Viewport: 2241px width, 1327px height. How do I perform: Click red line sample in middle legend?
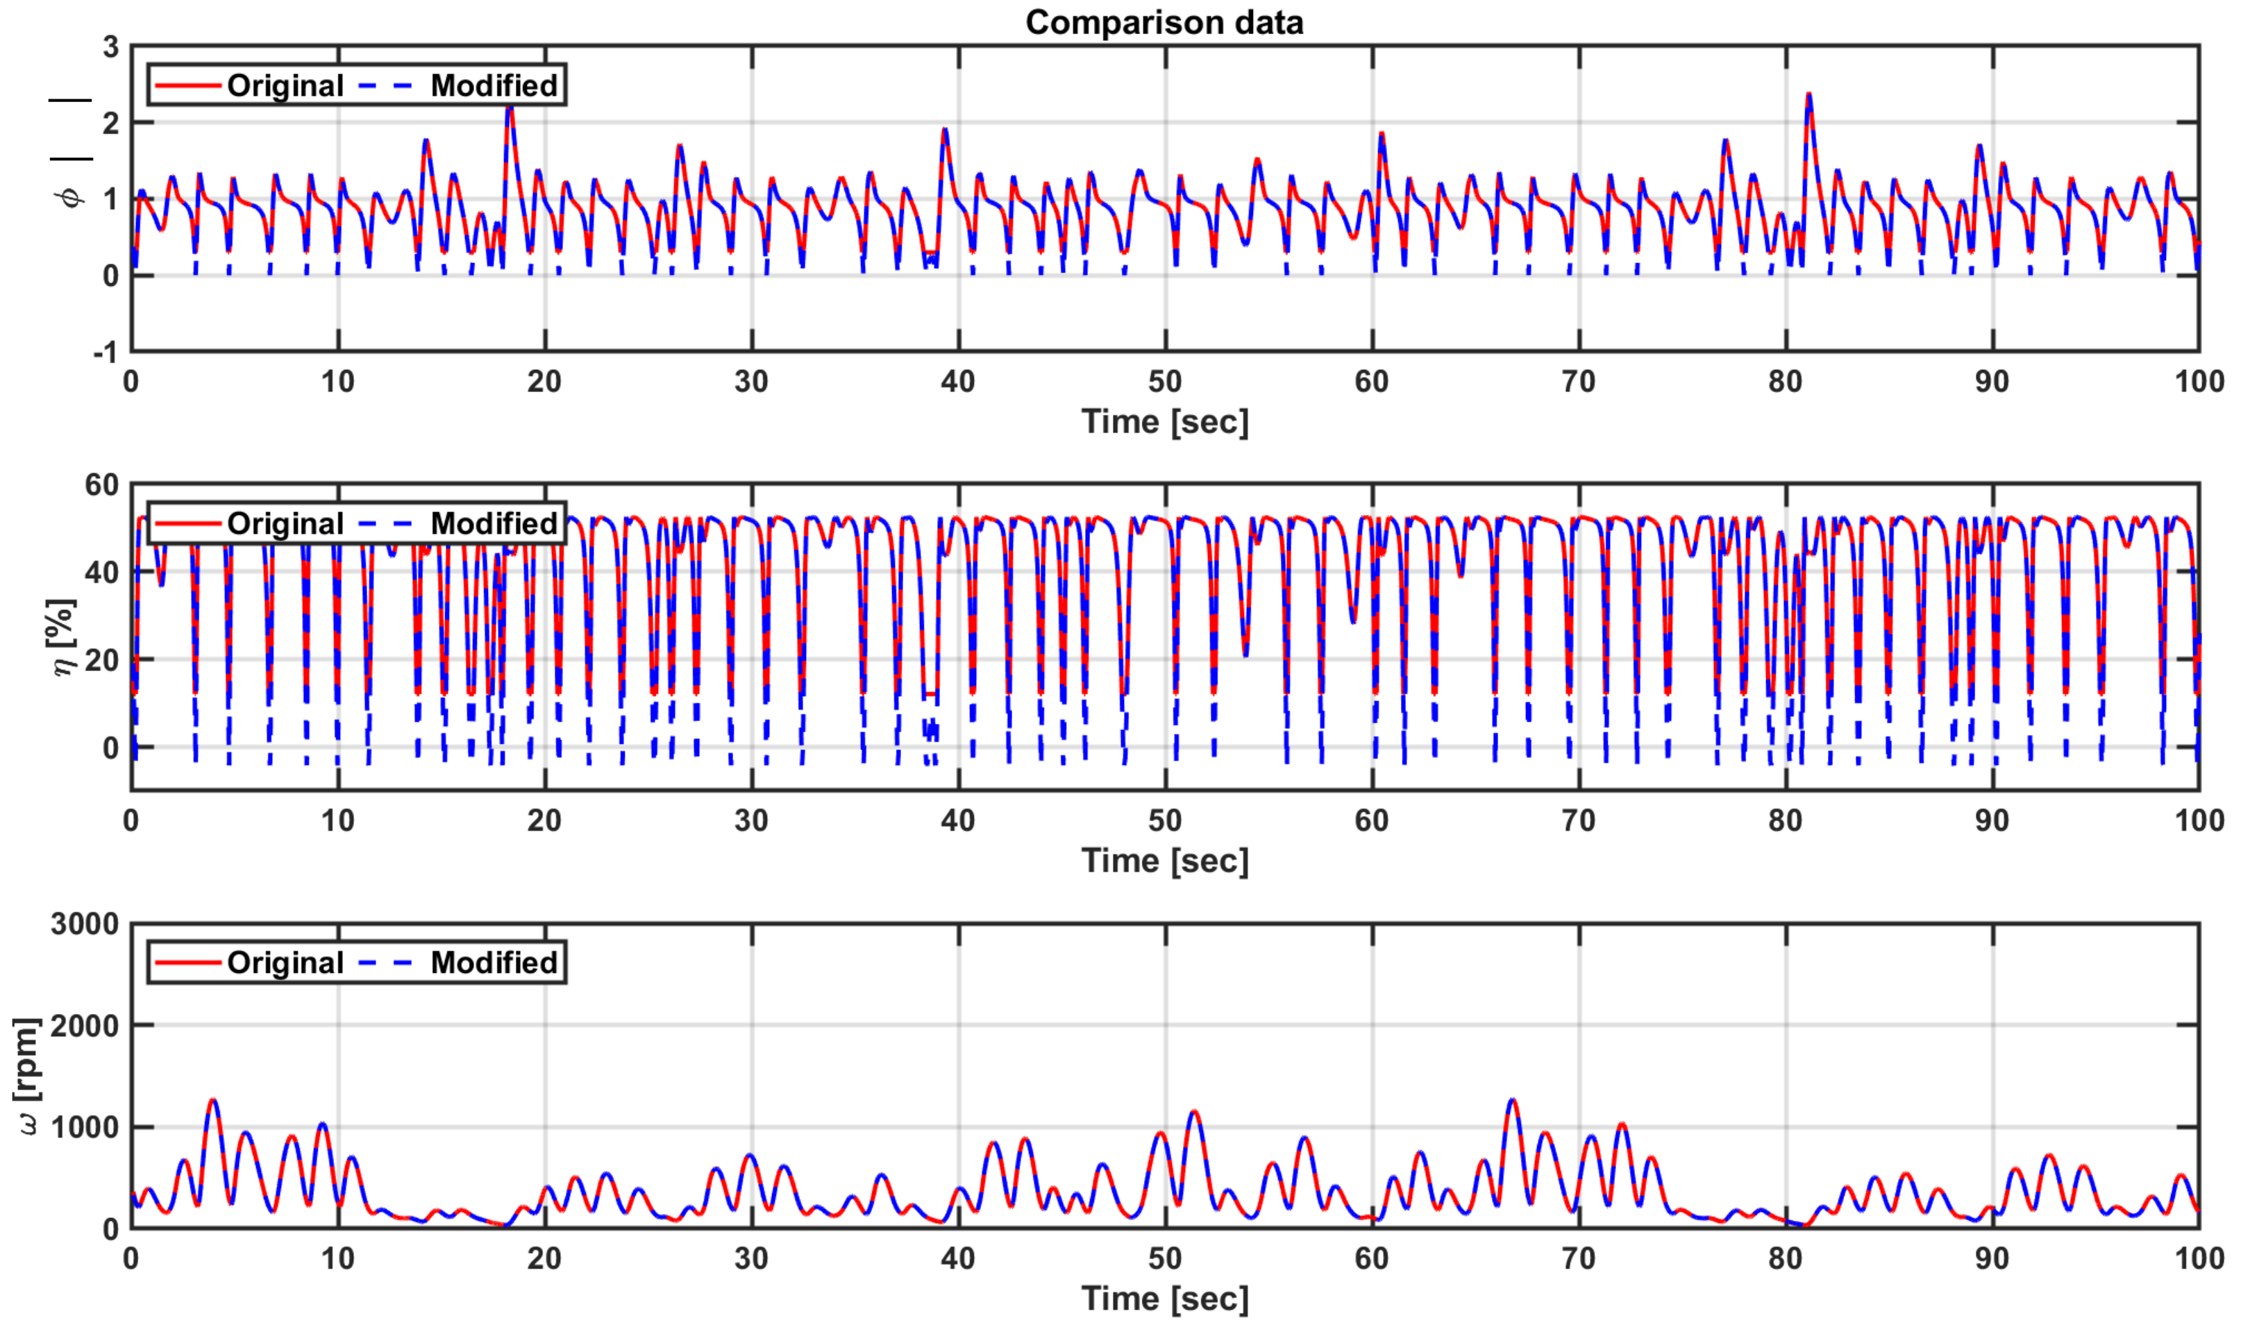[x=188, y=524]
